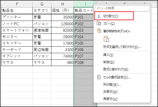Click the price cell 17800
Viewport: 158px width, 107px height.
coord(62,43)
